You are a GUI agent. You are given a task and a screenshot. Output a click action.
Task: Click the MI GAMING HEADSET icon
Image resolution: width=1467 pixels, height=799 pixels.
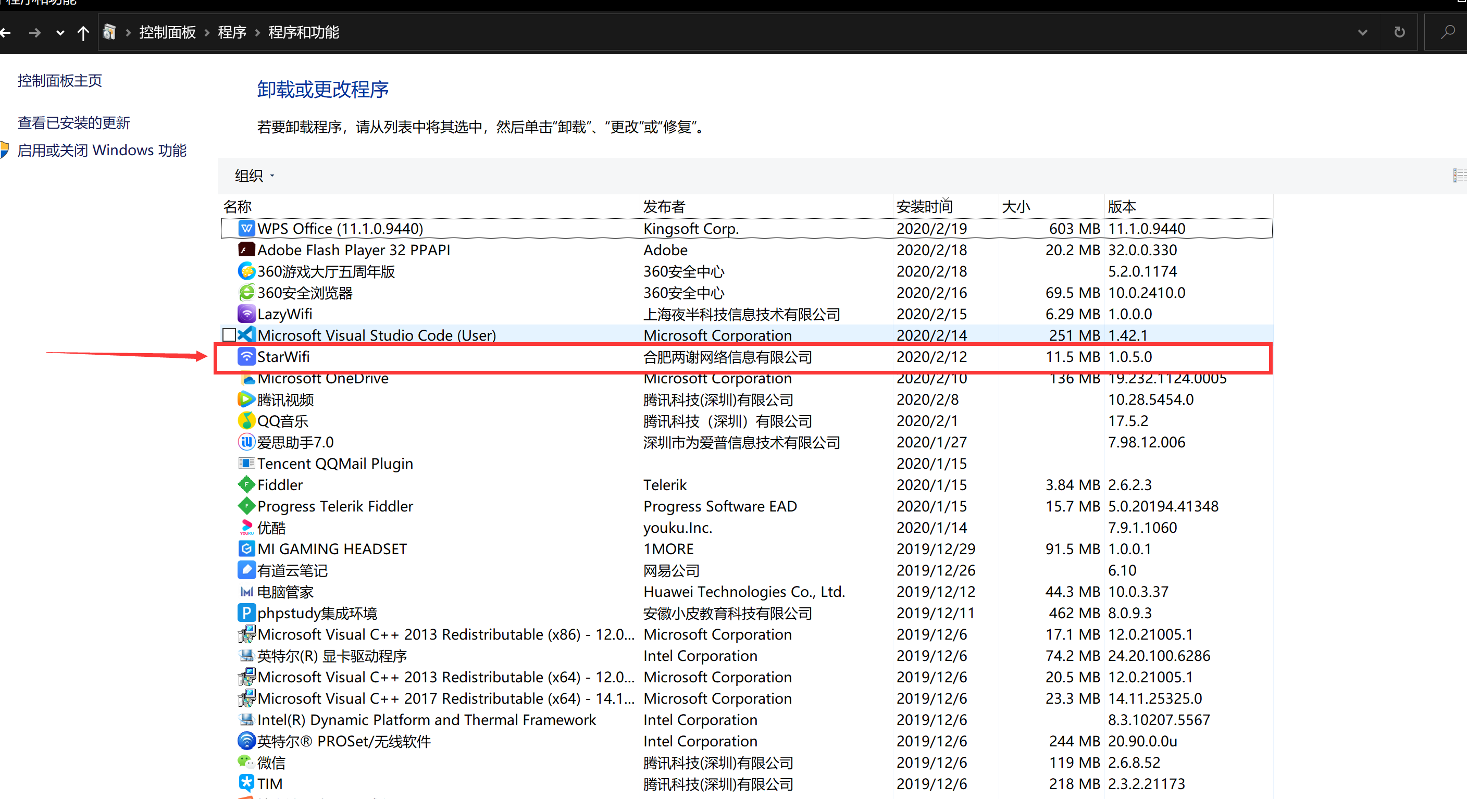[246, 548]
